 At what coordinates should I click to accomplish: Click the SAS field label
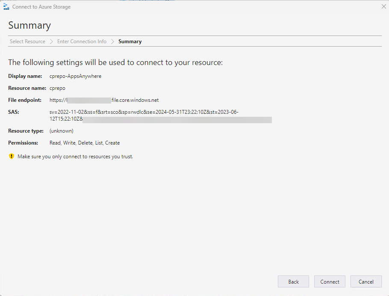[14, 112]
